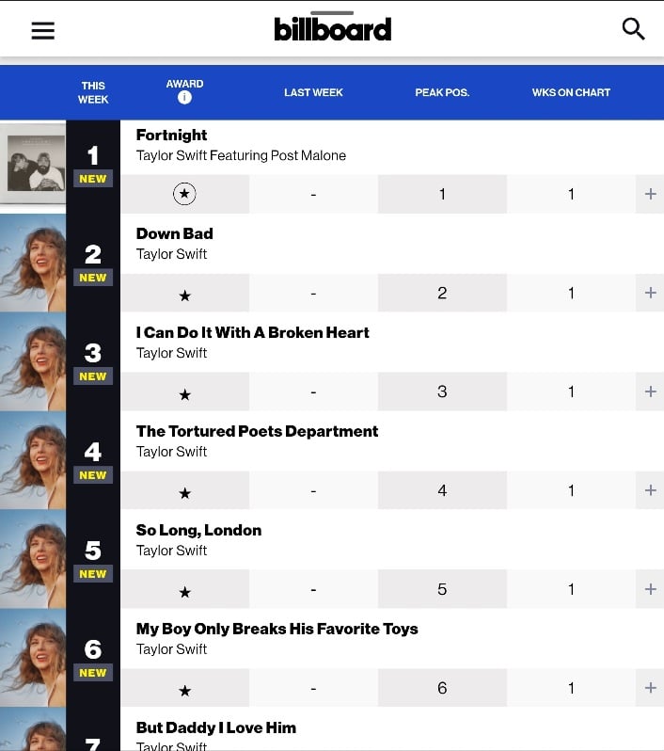
Task: Click the Billboard logo
Action: tap(332, 29)
